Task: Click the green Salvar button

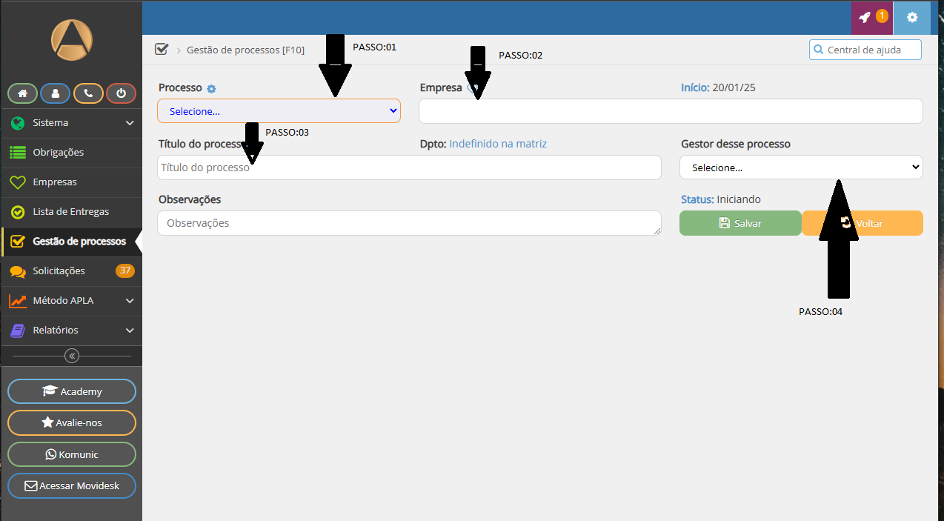Action: pyautogui.click(x=739, y=223)
